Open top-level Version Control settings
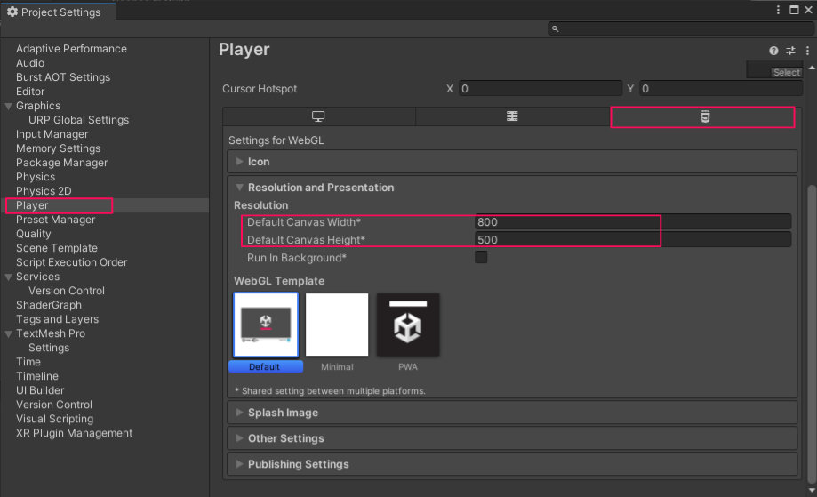Image resolution: width=817 pixels, height=497 pixels. pos(54,405)
